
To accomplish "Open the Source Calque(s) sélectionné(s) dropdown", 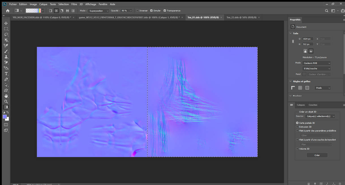I will point(320,116).
